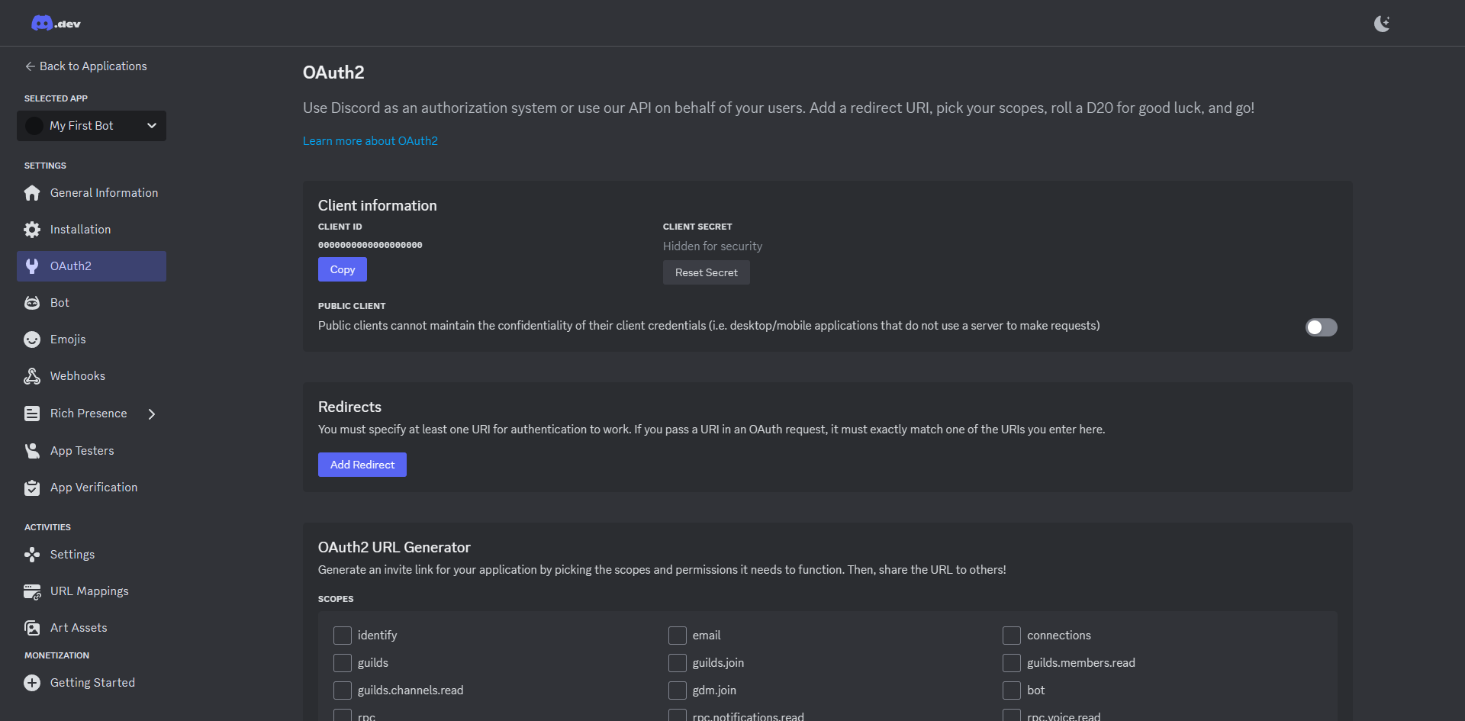Open the Webhooks page
Image resolution: width=1465 pixels, height=721 pixels.
tap(92, 376)
